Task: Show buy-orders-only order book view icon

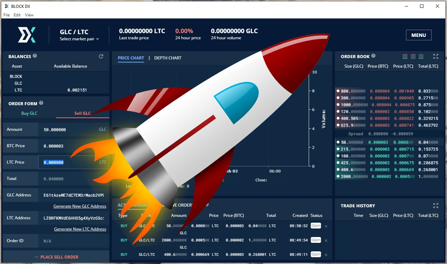Action: point(421,56)
